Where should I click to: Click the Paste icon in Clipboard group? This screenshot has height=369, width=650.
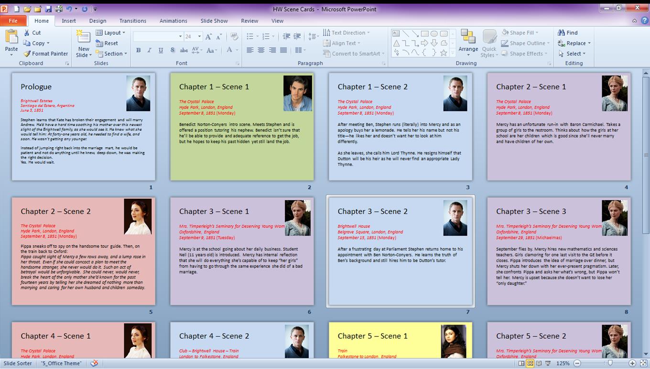pos(11,37)
